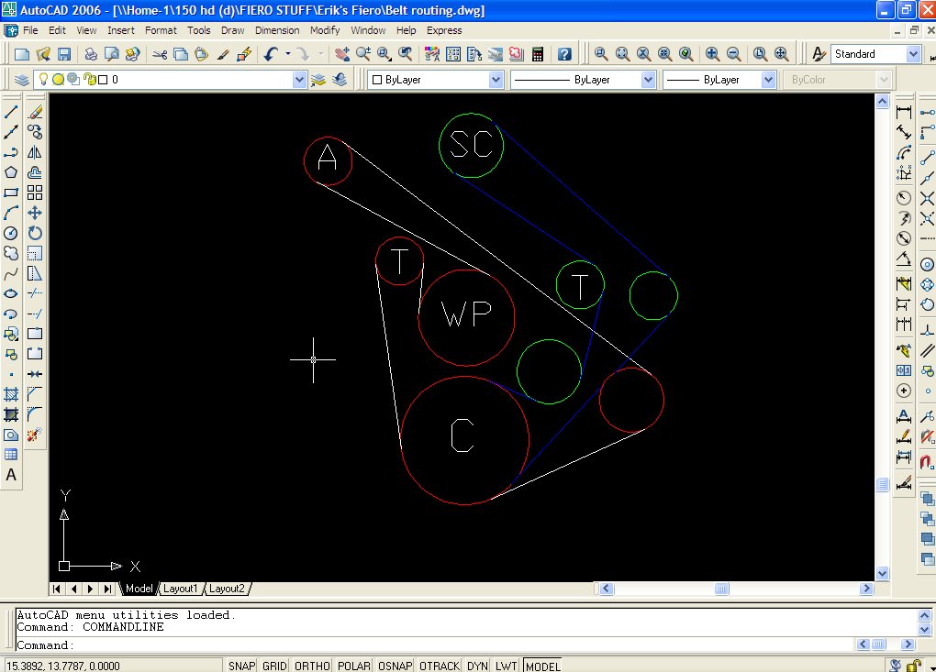Viewport: 936px width, 672px height.
Task: Select the Copy Object tool
Action: (x=35, y=132)
